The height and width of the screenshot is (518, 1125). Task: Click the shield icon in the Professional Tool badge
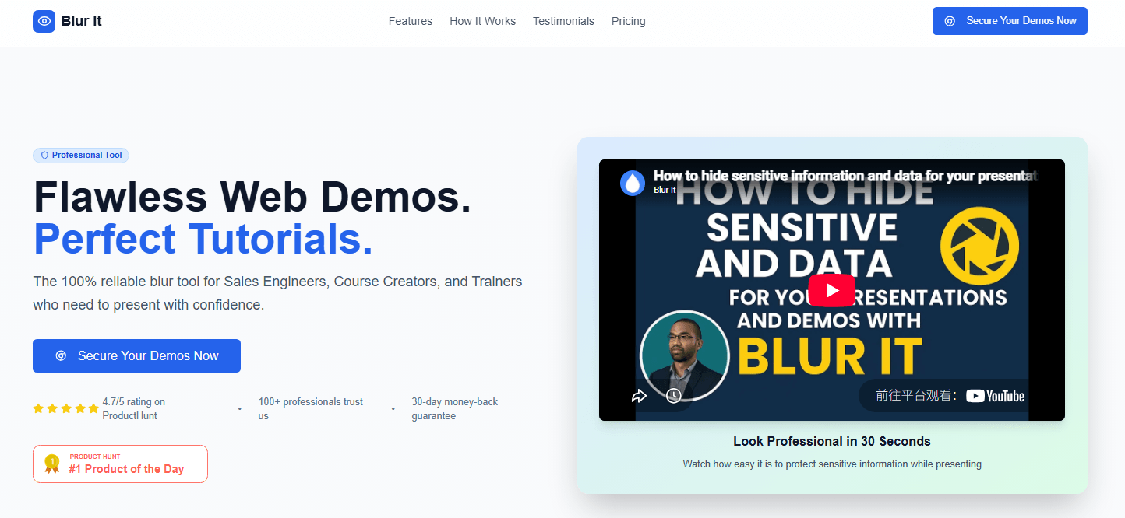[x=44, y=156]
